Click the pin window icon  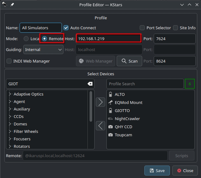coord(12,5)
